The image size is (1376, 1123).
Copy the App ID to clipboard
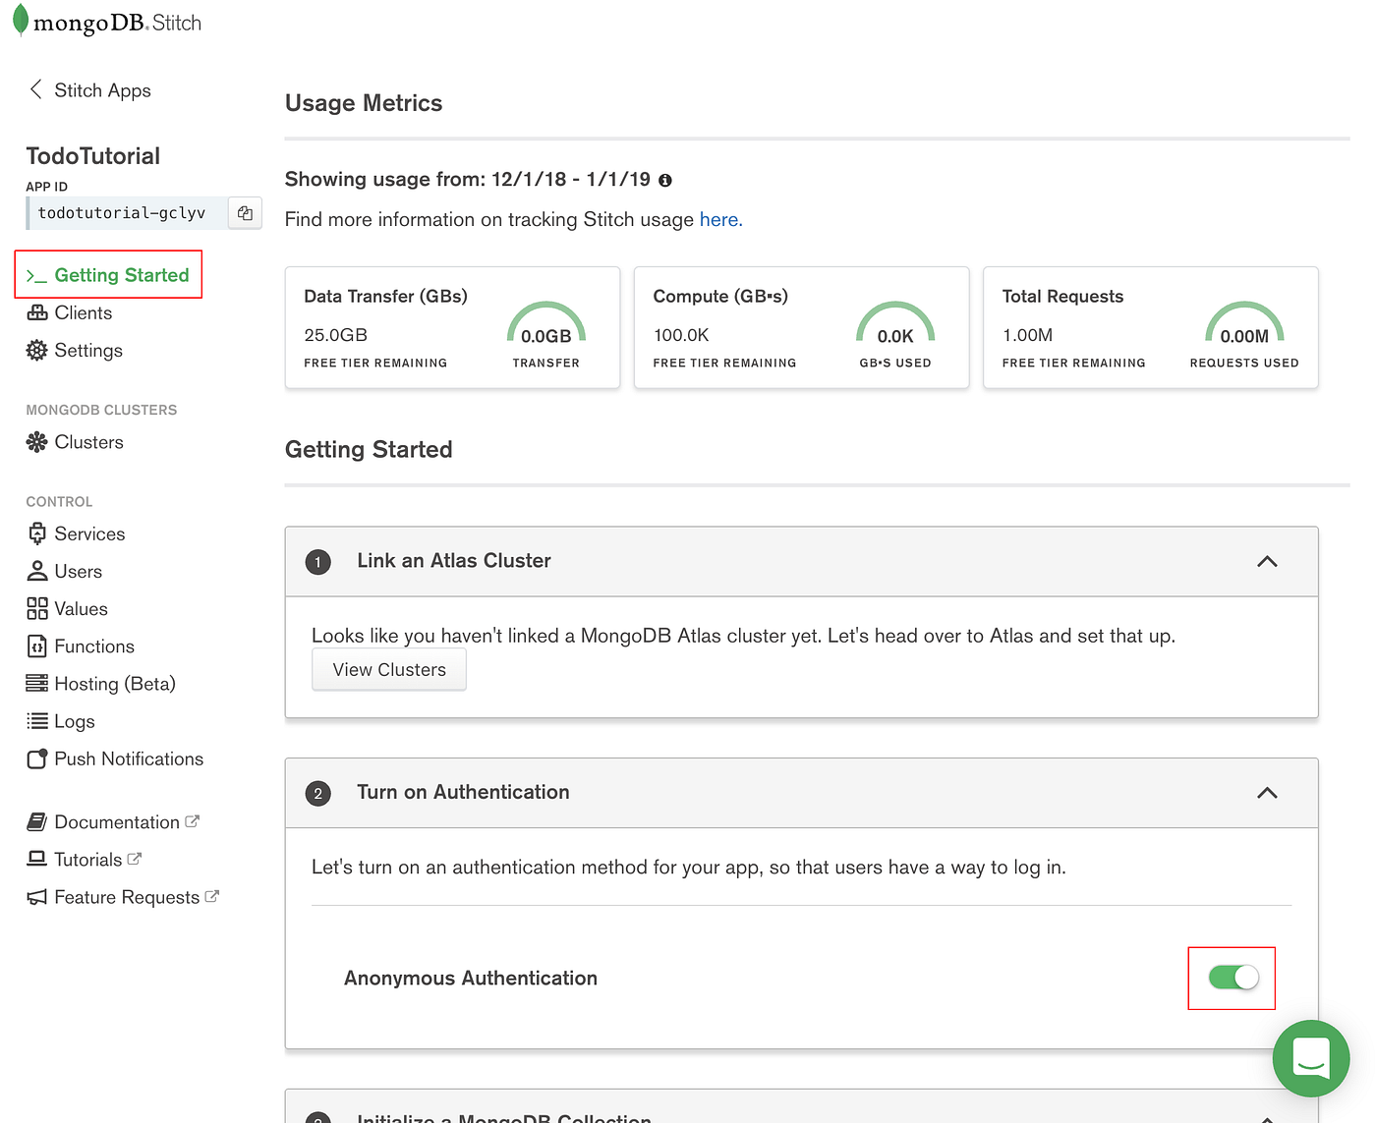point(245,213)
